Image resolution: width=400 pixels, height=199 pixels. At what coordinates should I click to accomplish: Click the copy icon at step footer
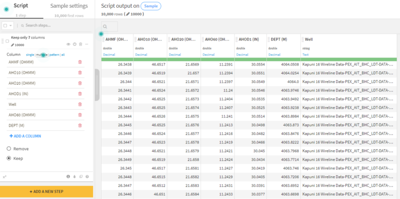click(x=81, y=177)
